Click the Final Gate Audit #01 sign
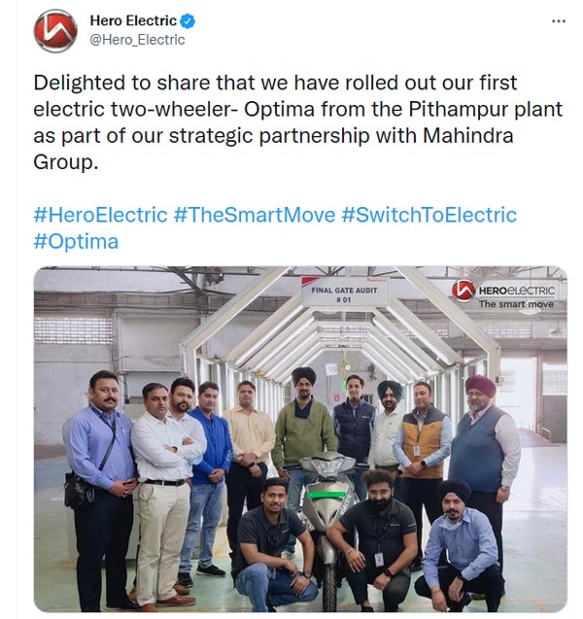 [x=345, y=292]
